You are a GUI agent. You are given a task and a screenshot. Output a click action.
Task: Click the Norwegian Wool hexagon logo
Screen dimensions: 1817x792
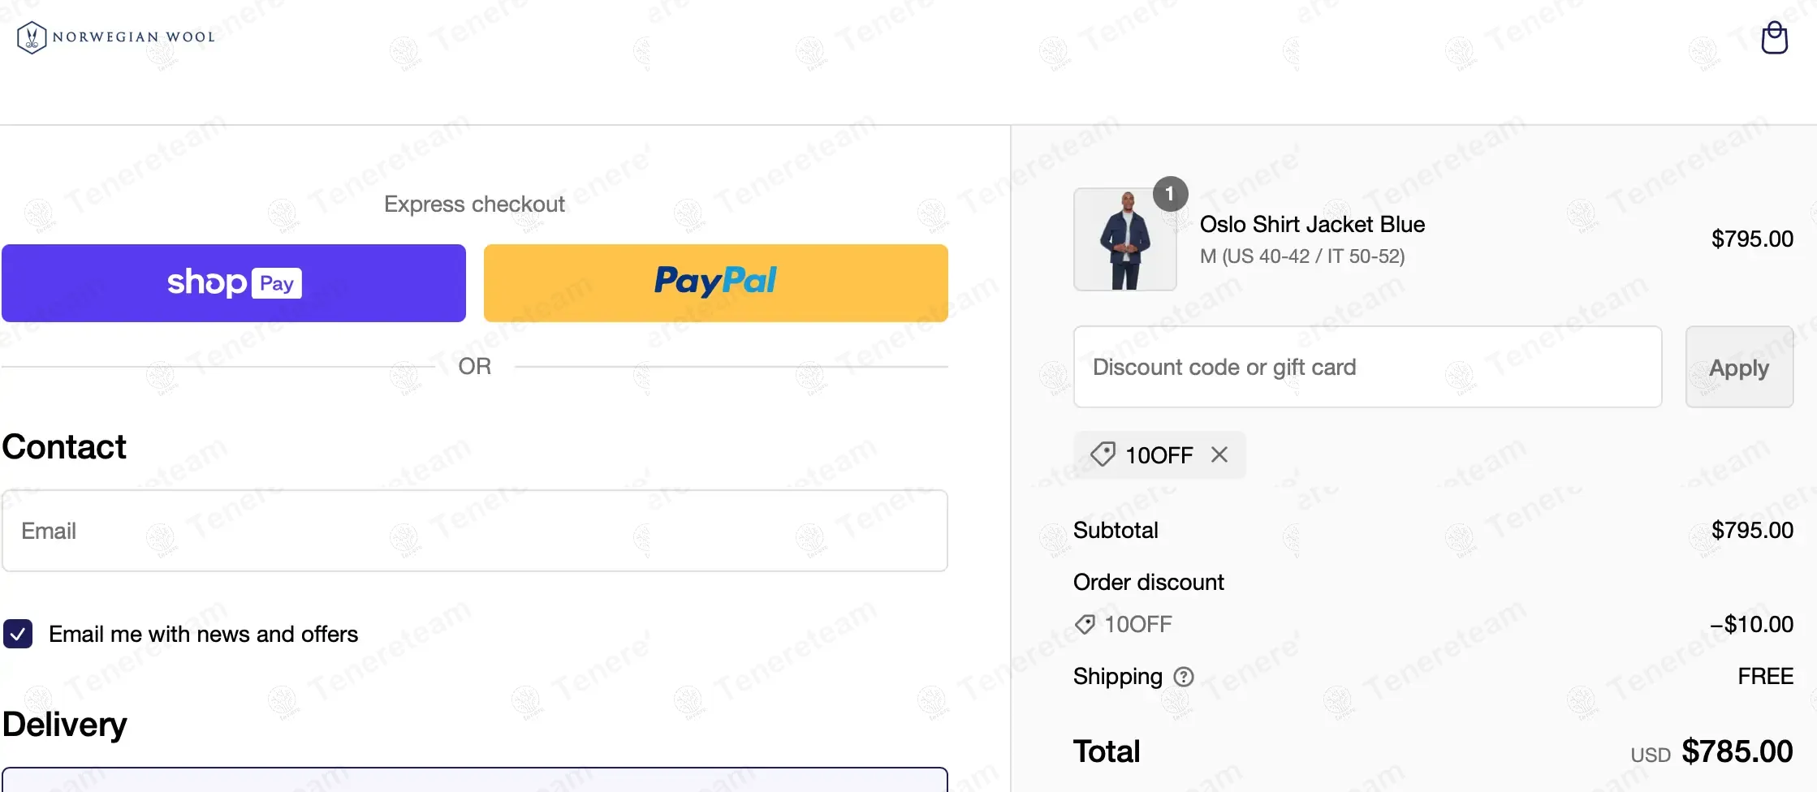pyautogui.click(x=32, y=37)
